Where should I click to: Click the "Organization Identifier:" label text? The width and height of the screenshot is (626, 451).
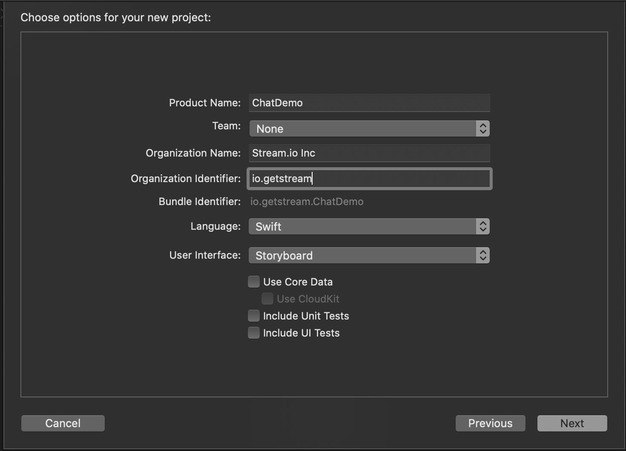[186, 179]
